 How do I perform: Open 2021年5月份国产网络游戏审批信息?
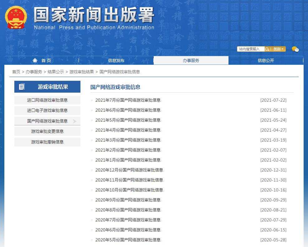(128, 120)
